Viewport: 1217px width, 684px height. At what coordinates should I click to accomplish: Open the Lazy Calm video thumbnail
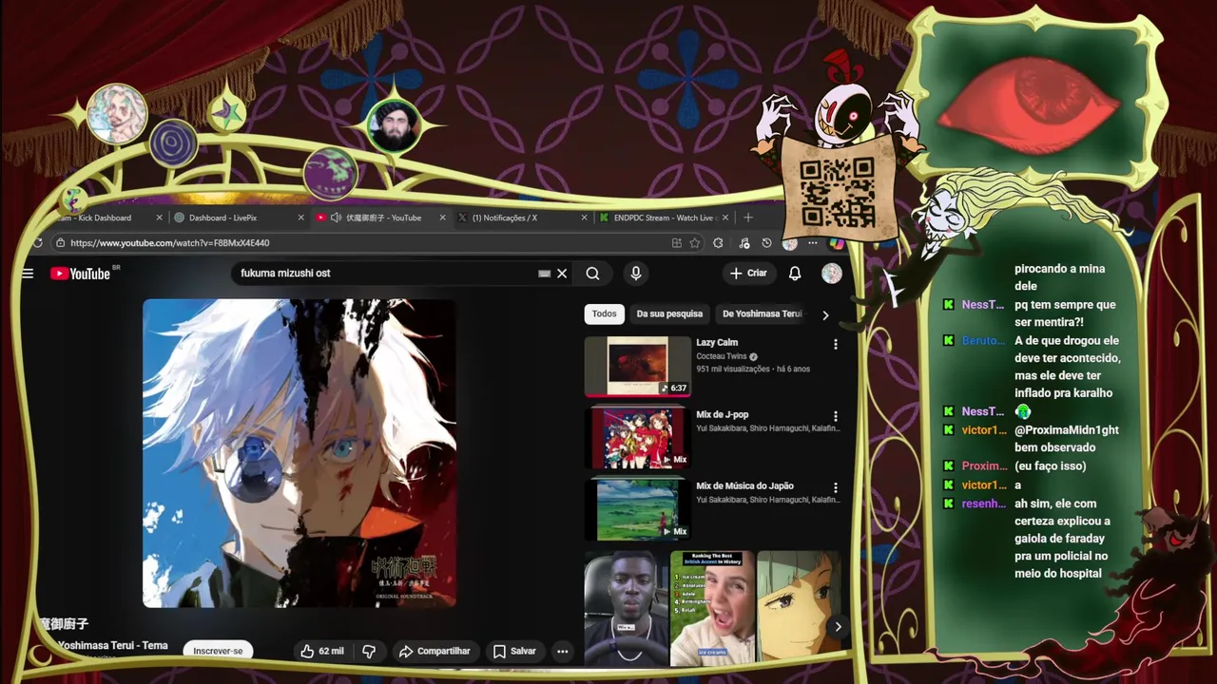[x=638, y=366]
